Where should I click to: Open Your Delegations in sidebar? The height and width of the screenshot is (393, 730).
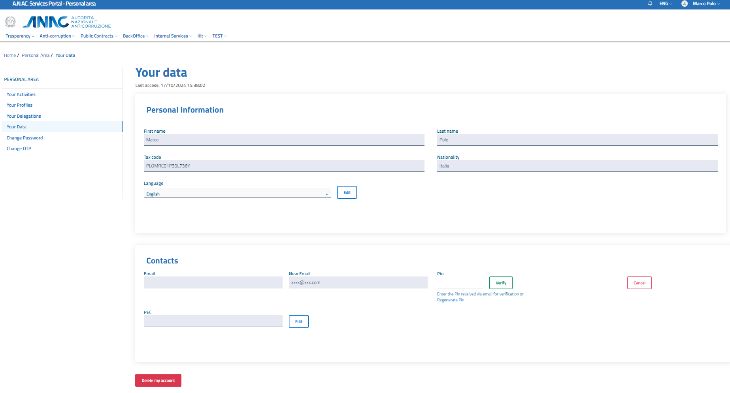click(x=24, y=116)
